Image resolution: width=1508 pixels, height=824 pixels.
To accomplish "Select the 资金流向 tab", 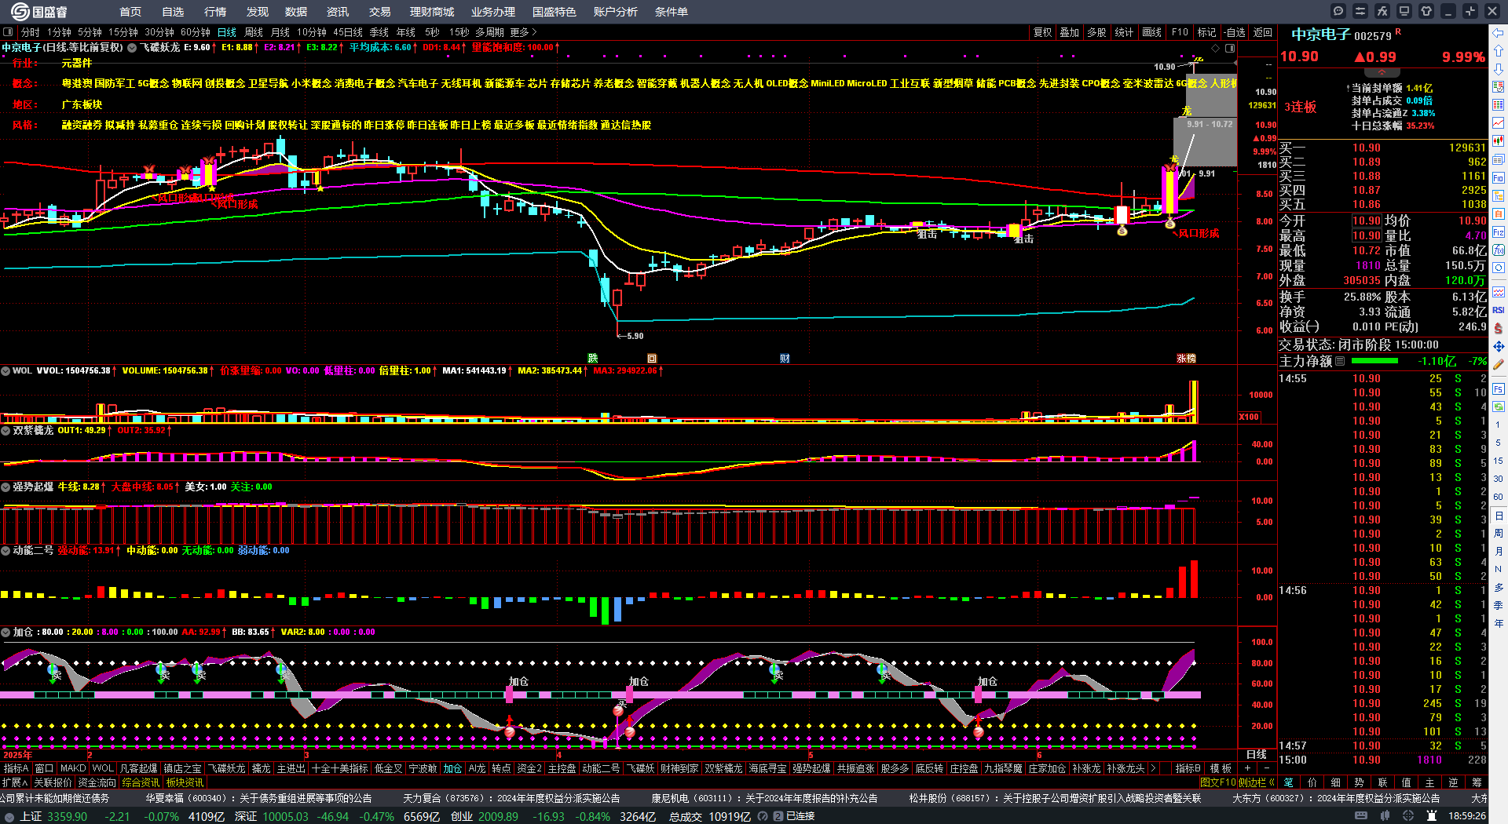I will pos(97,782).
